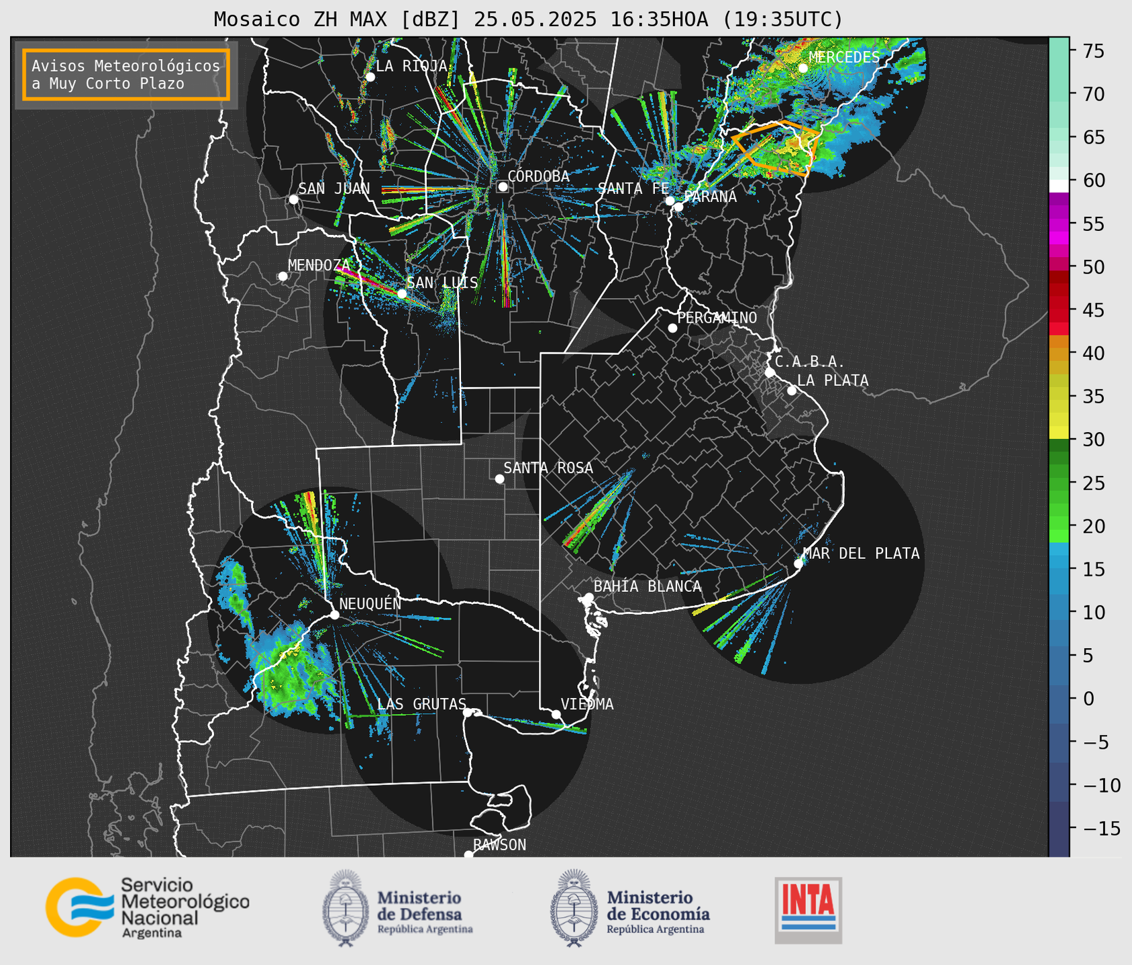
Task: Click the magenta 55 dBZ color band
Action: [1059, 224]
